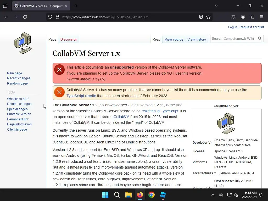Open the extensions puzzle icon

252,17
